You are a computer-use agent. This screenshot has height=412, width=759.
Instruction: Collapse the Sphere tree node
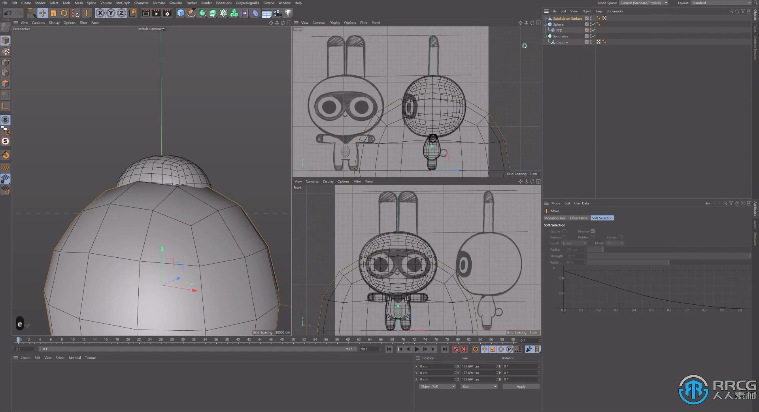(546, 24)
